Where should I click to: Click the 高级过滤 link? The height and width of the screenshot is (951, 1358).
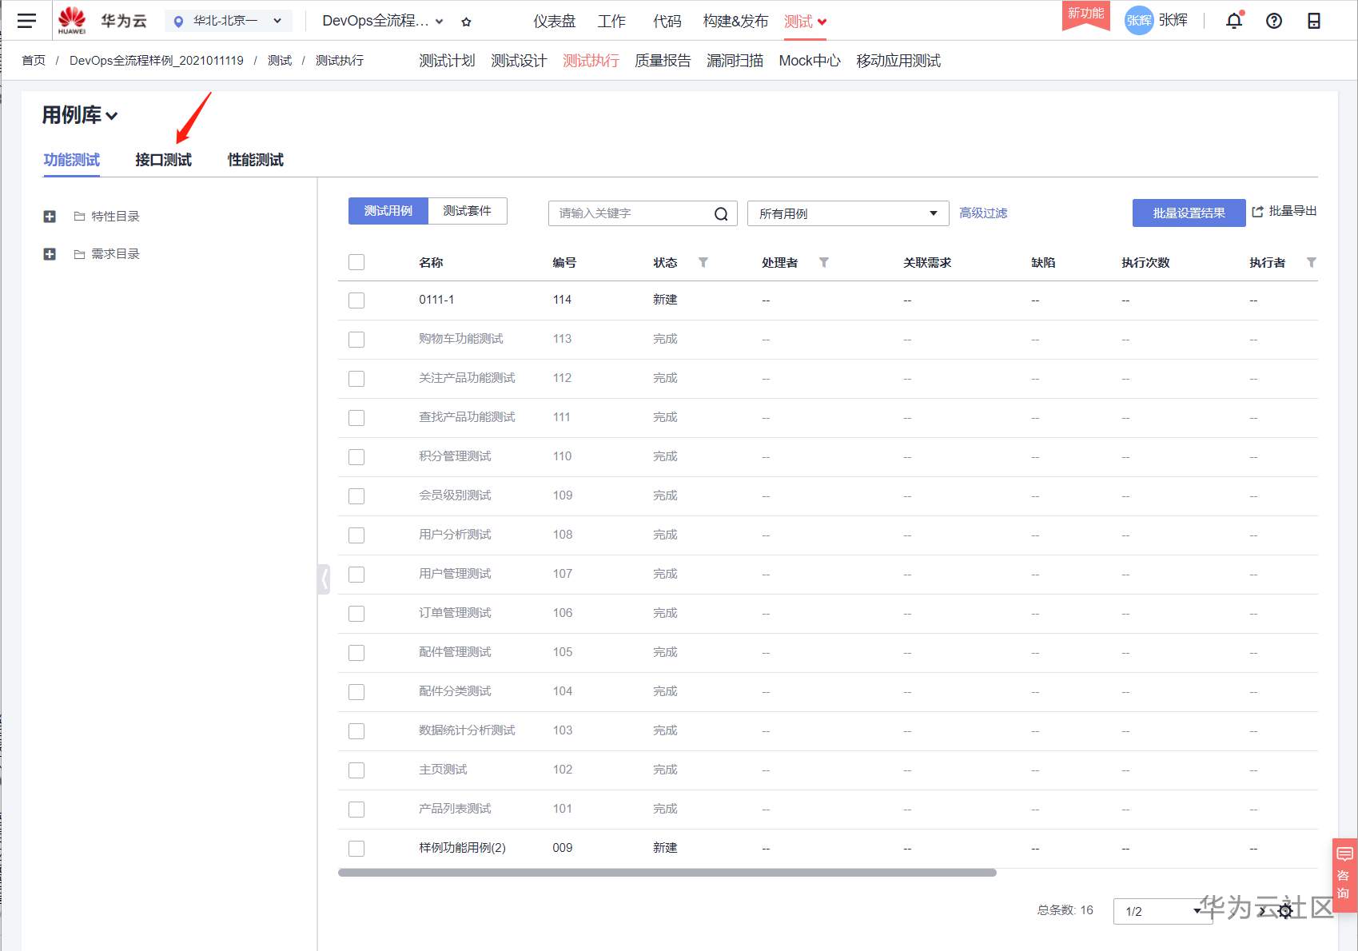pyautogui.click(x=983, y=213)
